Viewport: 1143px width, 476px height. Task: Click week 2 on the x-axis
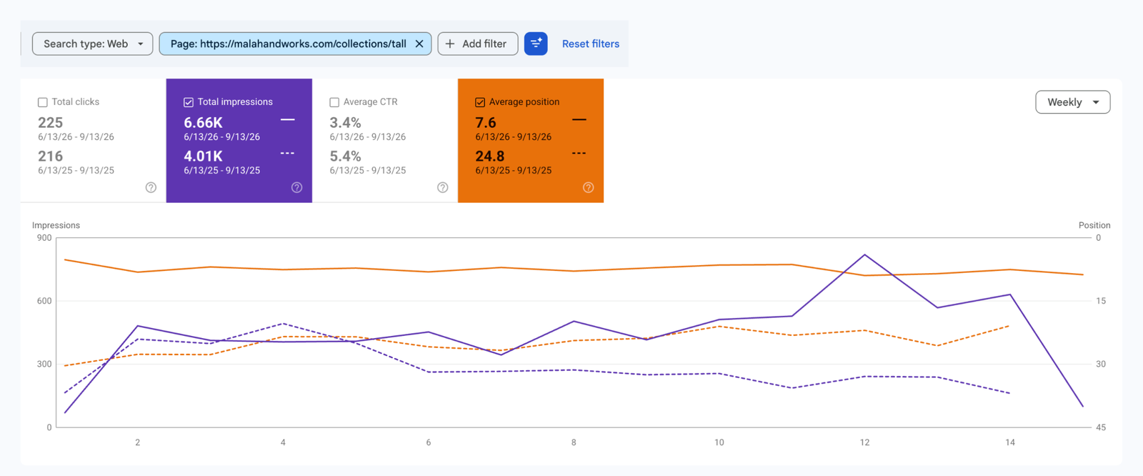(138, 442)
